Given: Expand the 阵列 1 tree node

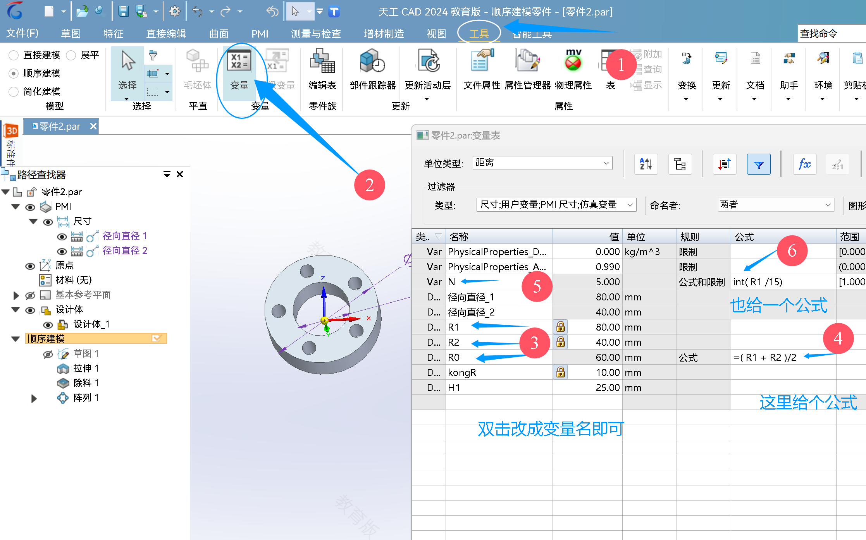Looking at the screenshot, I should pos(34,398).
